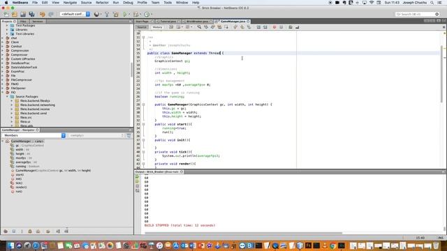The height and width of the screenshot is (251, 447).
Task: Click the Debug Project icon
Action: tap(135, 14)
